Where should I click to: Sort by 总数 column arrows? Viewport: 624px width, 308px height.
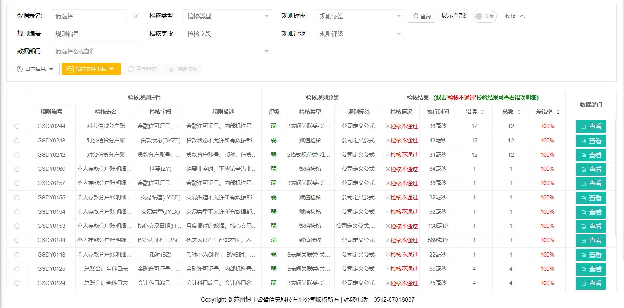519,112
